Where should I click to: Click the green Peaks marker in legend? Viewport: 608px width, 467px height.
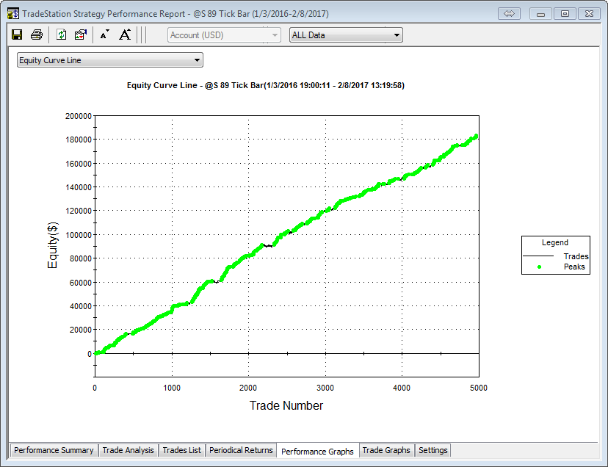tap(540, 267)
